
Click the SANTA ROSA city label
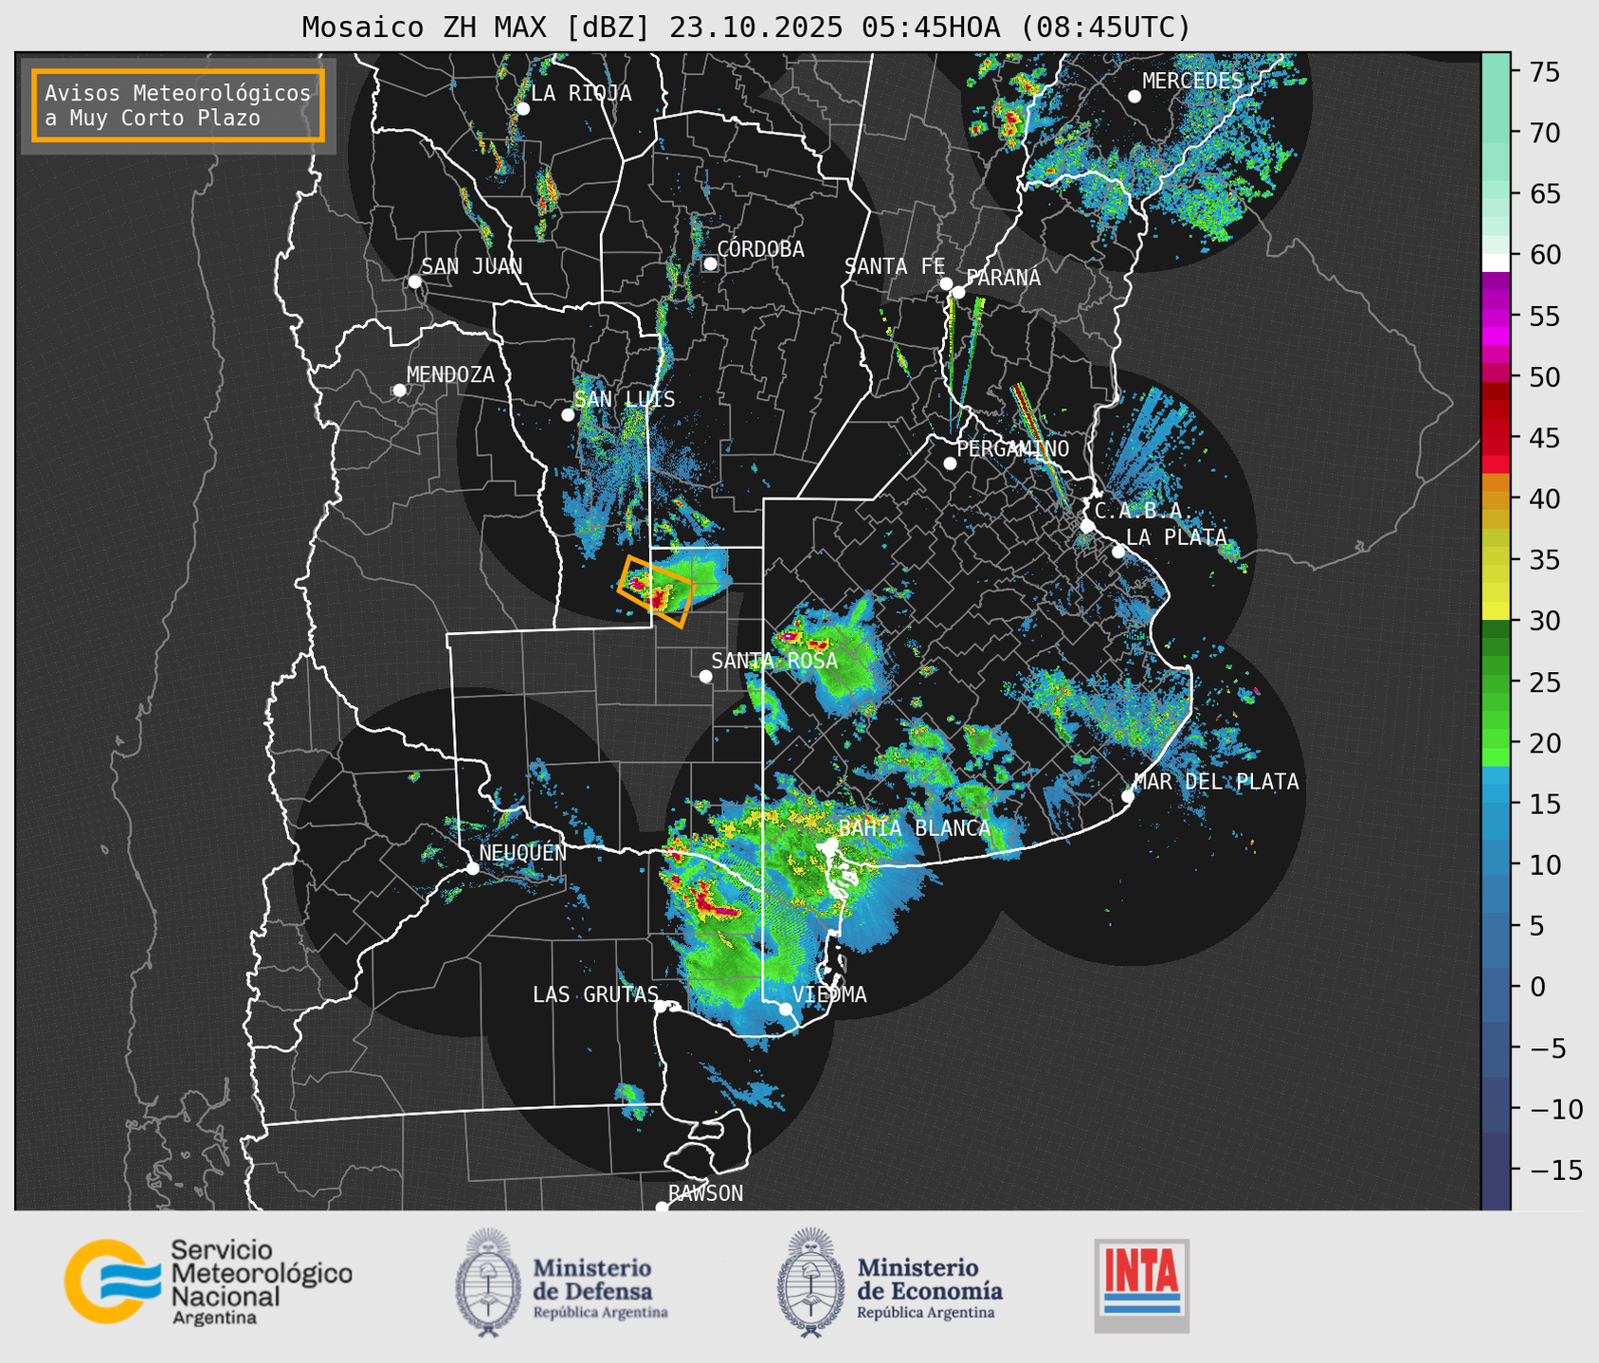click(x=775, y=661)
